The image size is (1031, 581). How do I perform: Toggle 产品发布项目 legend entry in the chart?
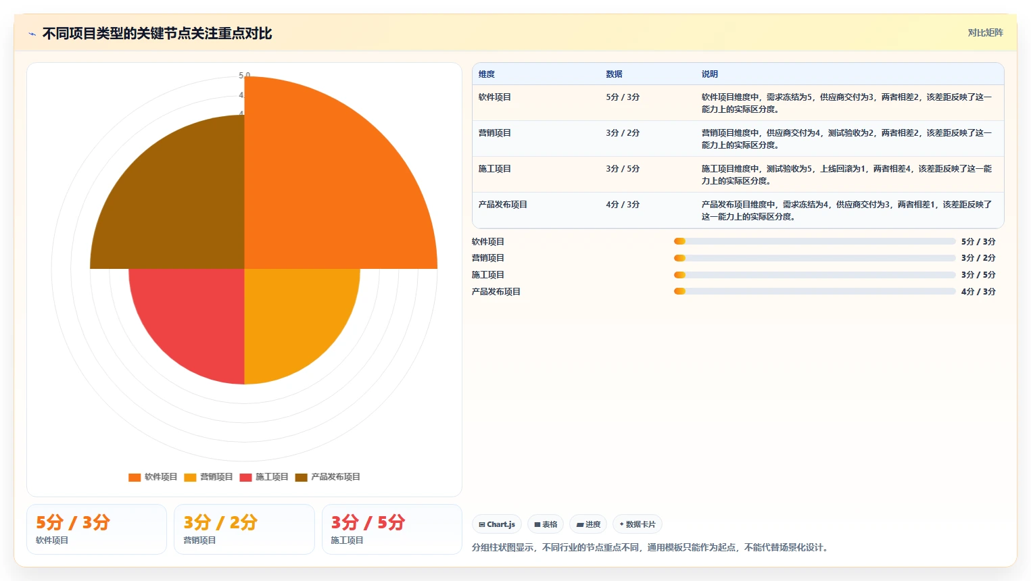pos(328,477)
